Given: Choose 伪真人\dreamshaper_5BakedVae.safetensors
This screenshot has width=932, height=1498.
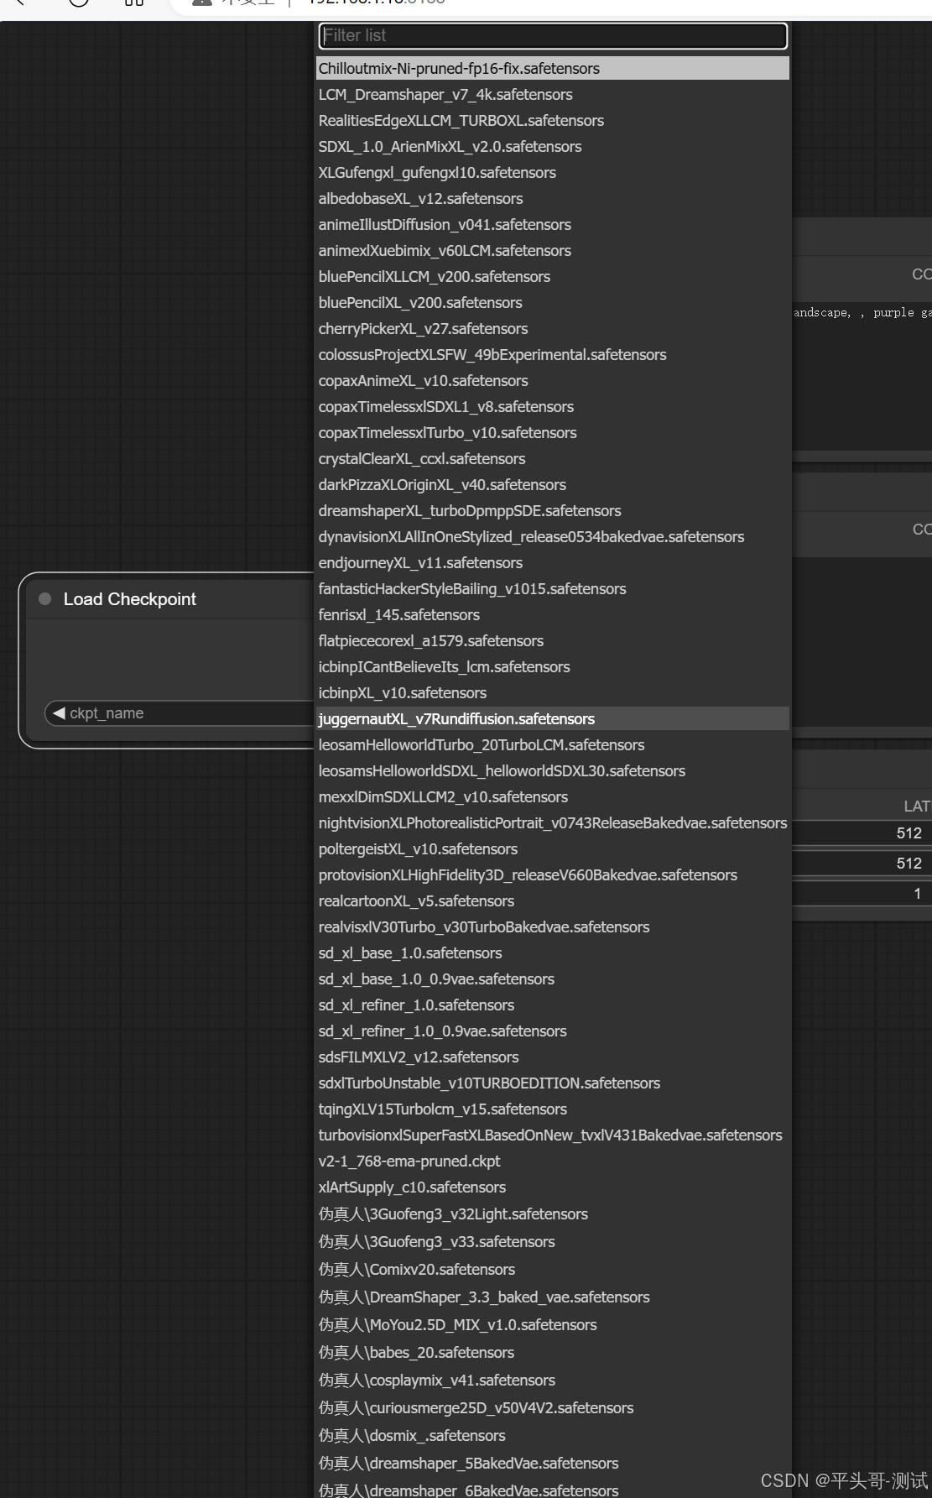Looking at the screenshot, I should coord(553,1464).
